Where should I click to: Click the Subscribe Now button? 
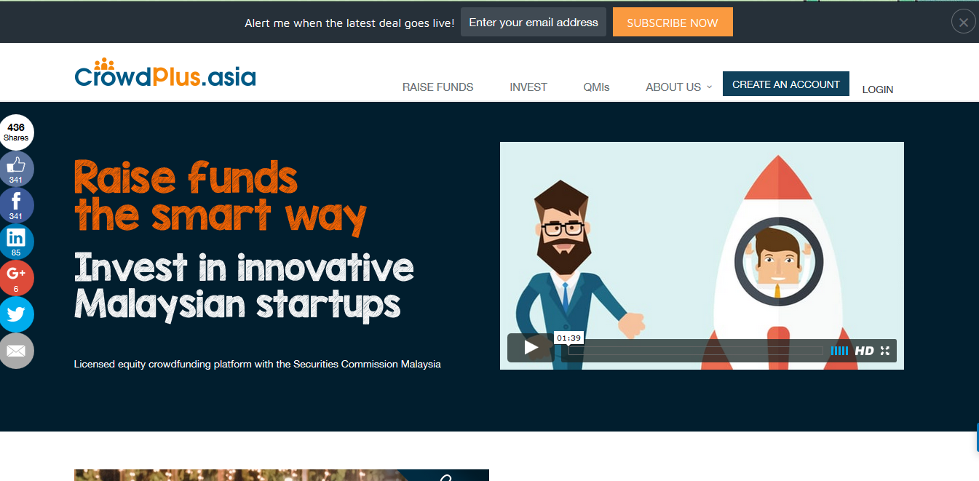(x=673, y=23)
